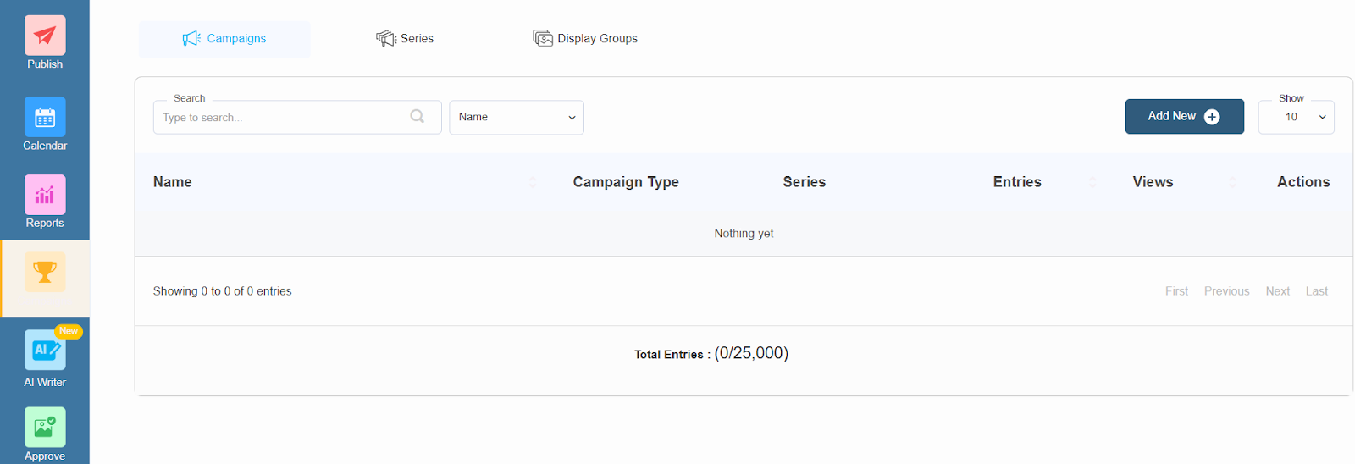Switch to the Series tab
The height and width of the screenshot is (464, 1355).
coord(405,39)
